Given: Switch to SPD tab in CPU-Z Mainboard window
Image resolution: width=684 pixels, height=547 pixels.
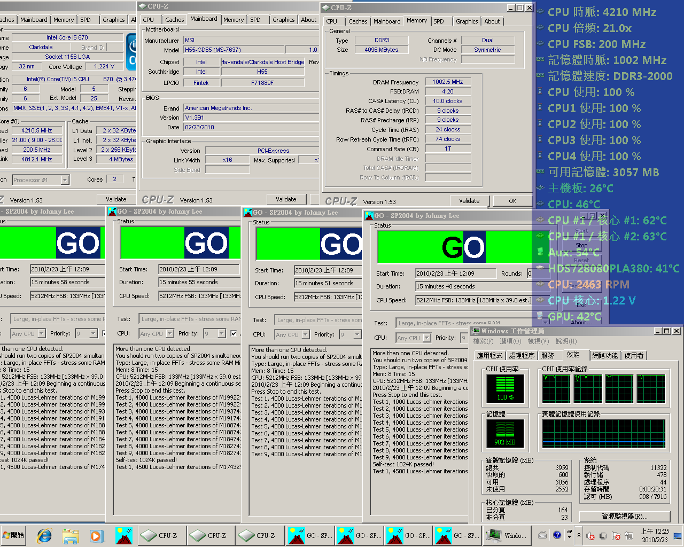Looking at the screenshot, I should (x=255, y=20).
